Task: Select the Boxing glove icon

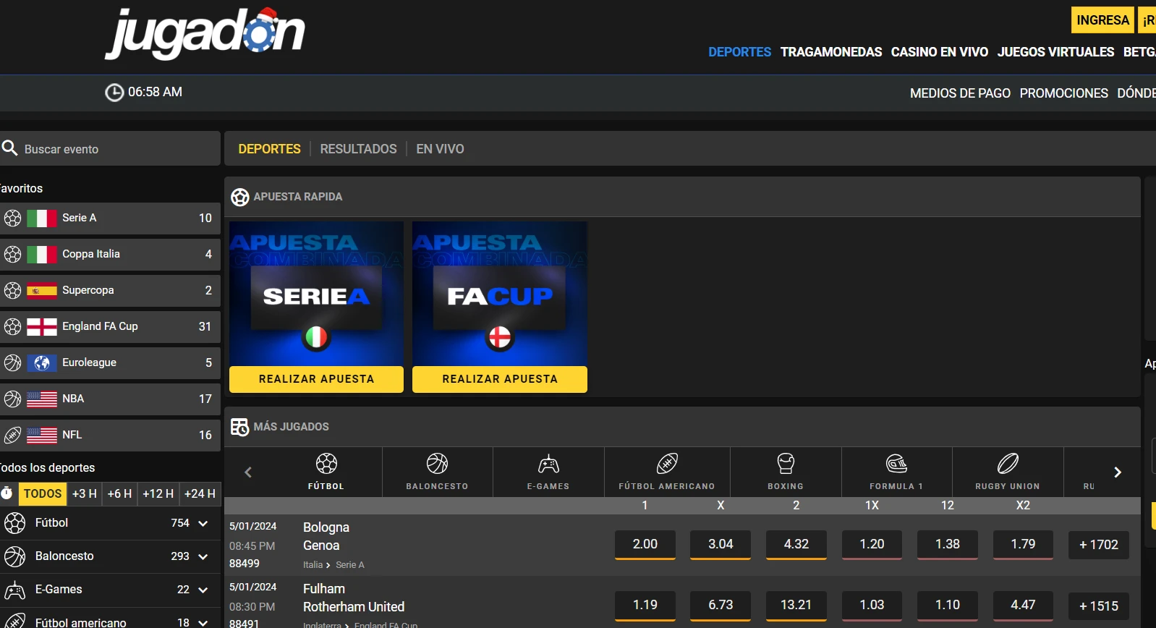Action: 786,464
